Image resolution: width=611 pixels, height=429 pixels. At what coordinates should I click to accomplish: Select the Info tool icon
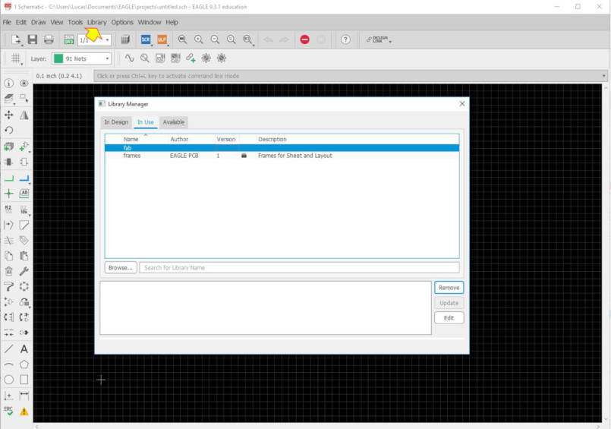(8, 83)
